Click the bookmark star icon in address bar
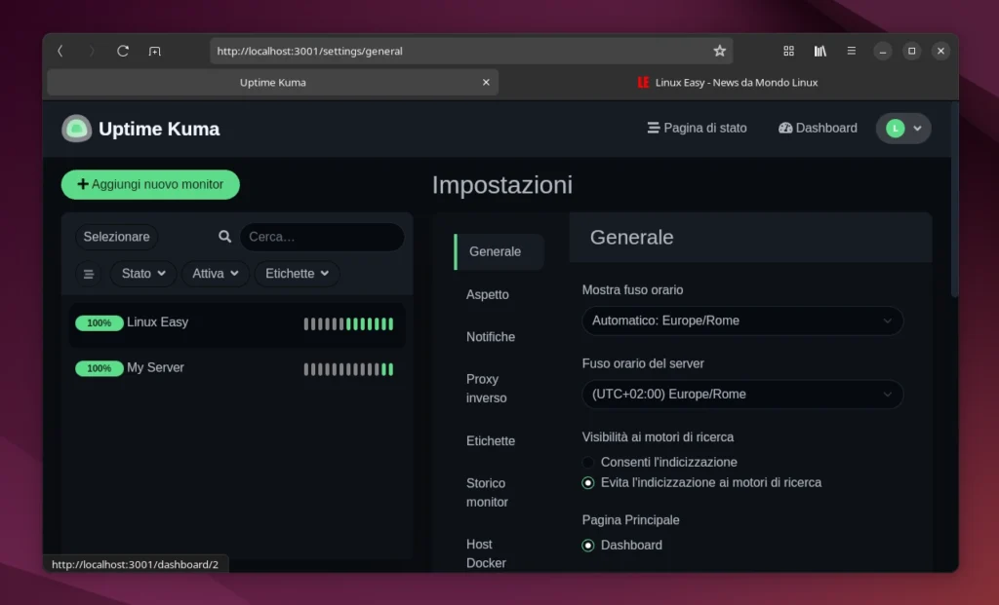 coord(719,51)
